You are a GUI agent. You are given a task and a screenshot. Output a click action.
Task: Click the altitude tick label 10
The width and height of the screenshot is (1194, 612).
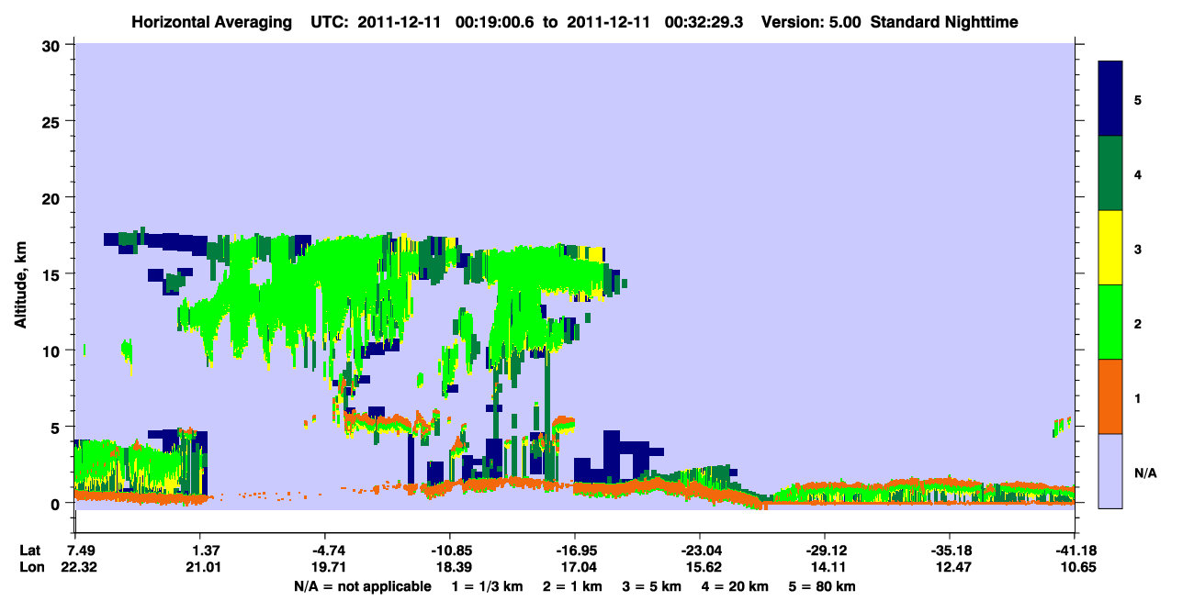[x=53, y=351]
